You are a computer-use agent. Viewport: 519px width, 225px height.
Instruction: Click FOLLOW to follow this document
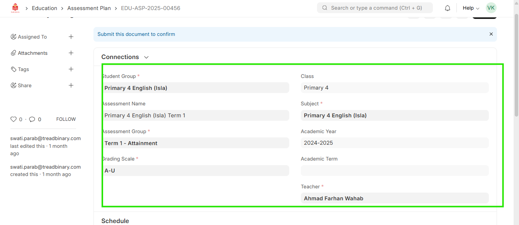pos(66,119)
